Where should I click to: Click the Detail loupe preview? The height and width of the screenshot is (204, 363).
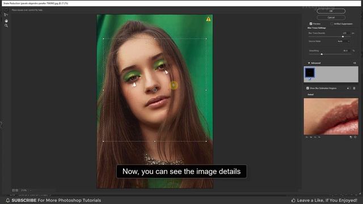(x=331, y=116)
